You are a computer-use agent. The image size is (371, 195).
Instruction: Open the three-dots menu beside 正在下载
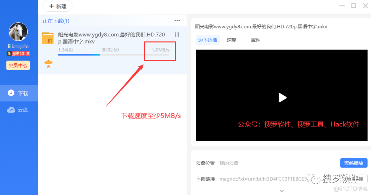tap(177, 21)
